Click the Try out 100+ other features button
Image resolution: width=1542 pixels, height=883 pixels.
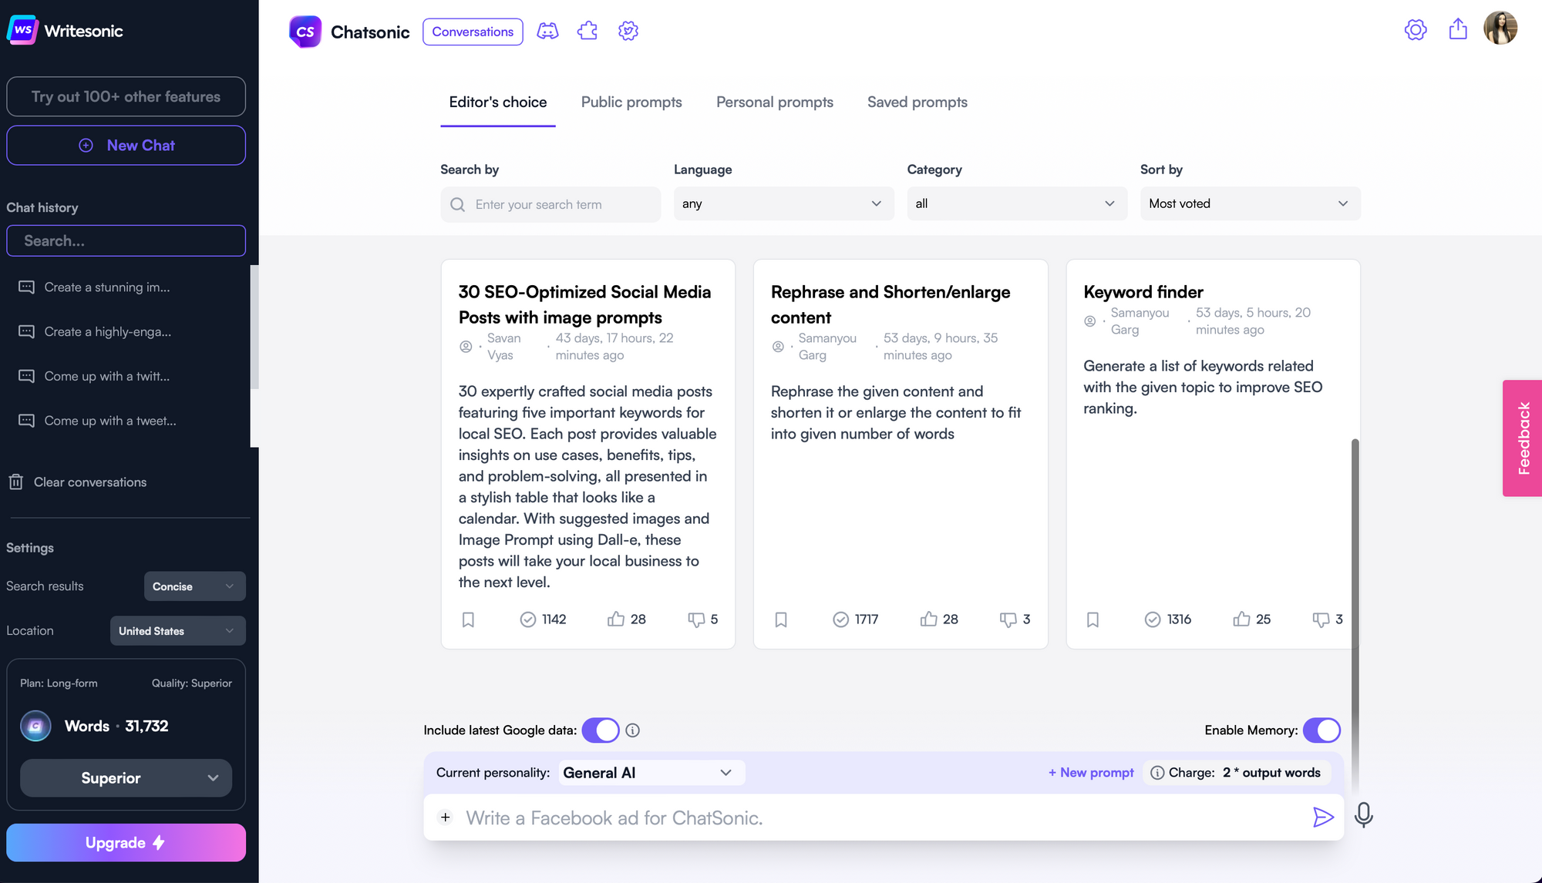tap(126, 96)
